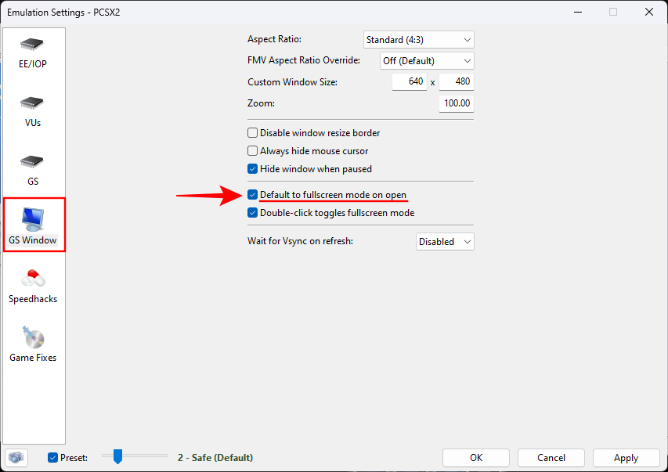The image size is (668, 472).
Task: Enable Disable window resize border
Action: (x=253, y=133)
